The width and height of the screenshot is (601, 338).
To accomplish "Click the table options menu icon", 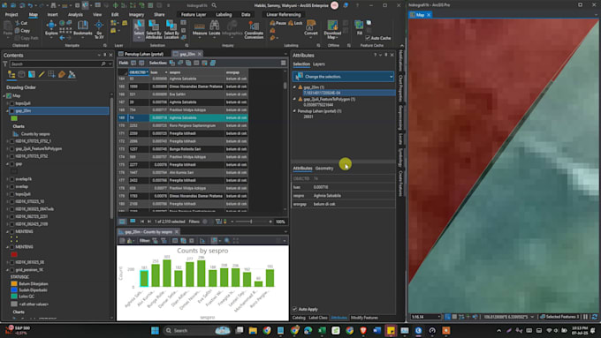I will point(283,63).
